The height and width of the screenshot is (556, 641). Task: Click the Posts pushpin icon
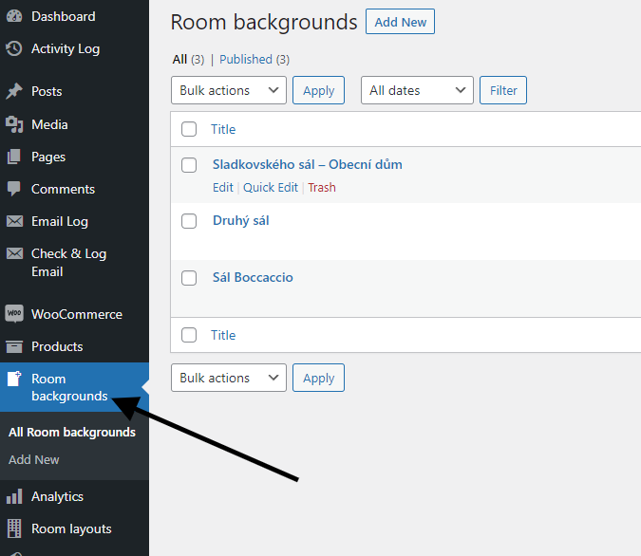(x=14, y=91)
